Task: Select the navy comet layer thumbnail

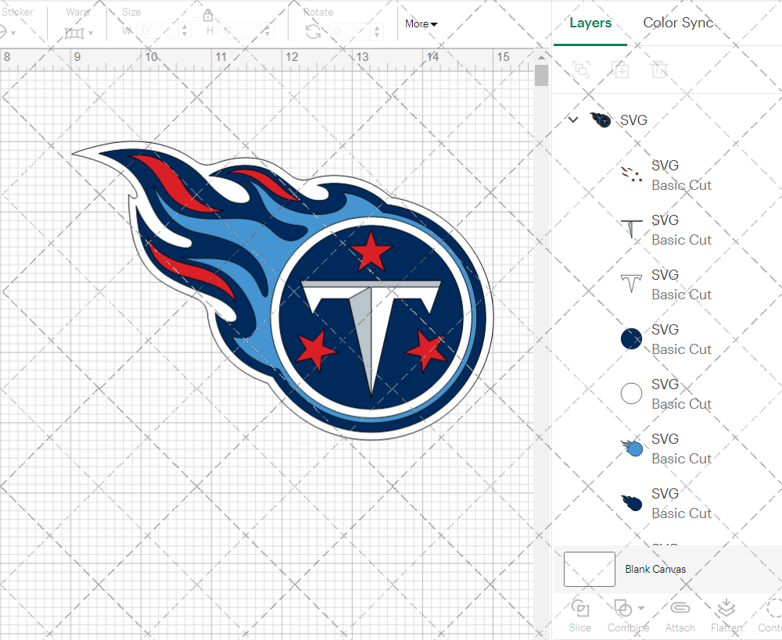Action: [631, 502]
